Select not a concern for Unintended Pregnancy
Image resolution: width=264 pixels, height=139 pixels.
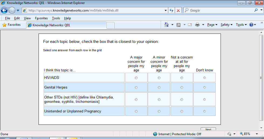[x=182, y=111]
